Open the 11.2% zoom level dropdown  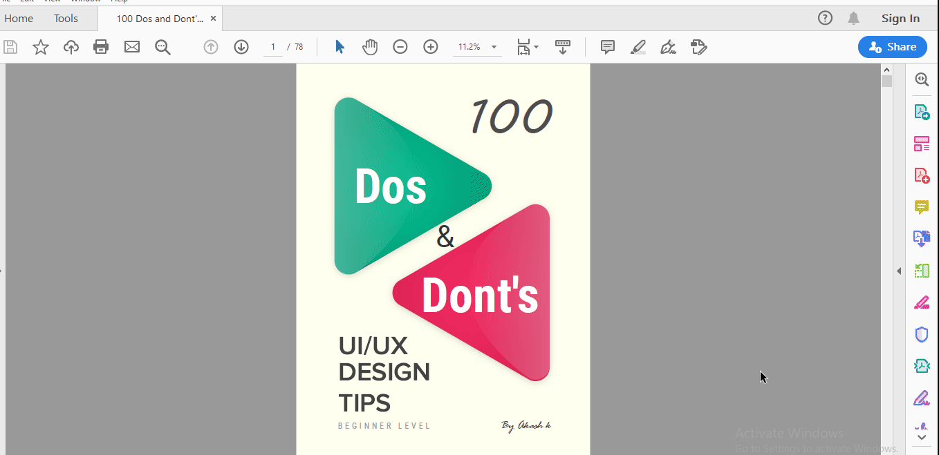tap(477, 47)
